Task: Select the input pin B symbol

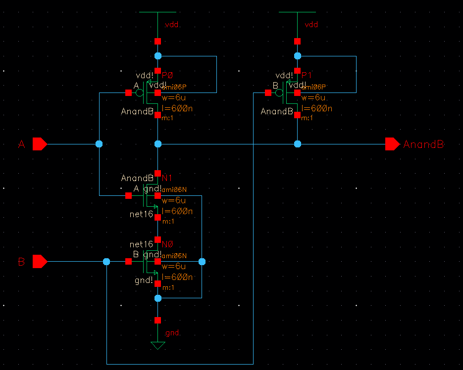Action: click(38, 262)
